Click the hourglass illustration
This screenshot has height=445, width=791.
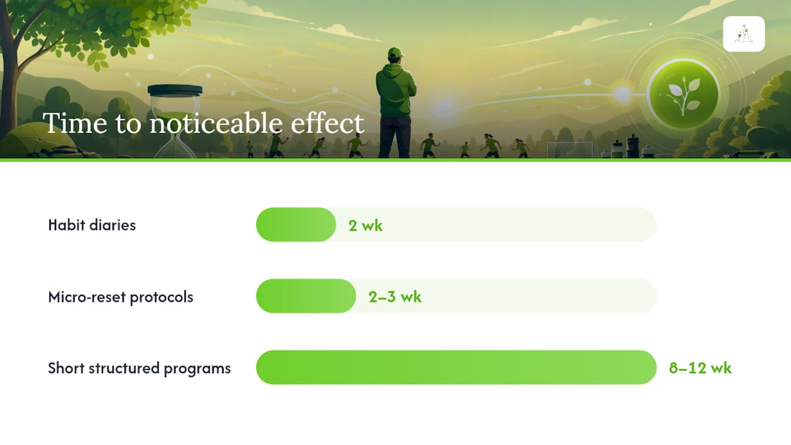click(x=176, y=121)
